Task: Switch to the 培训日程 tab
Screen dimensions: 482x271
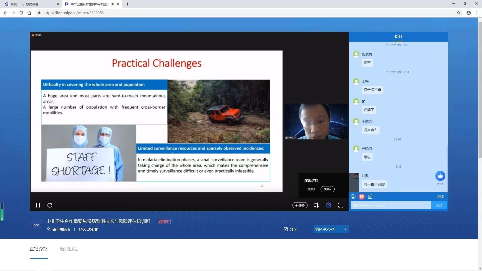Action: click(69, 249)
